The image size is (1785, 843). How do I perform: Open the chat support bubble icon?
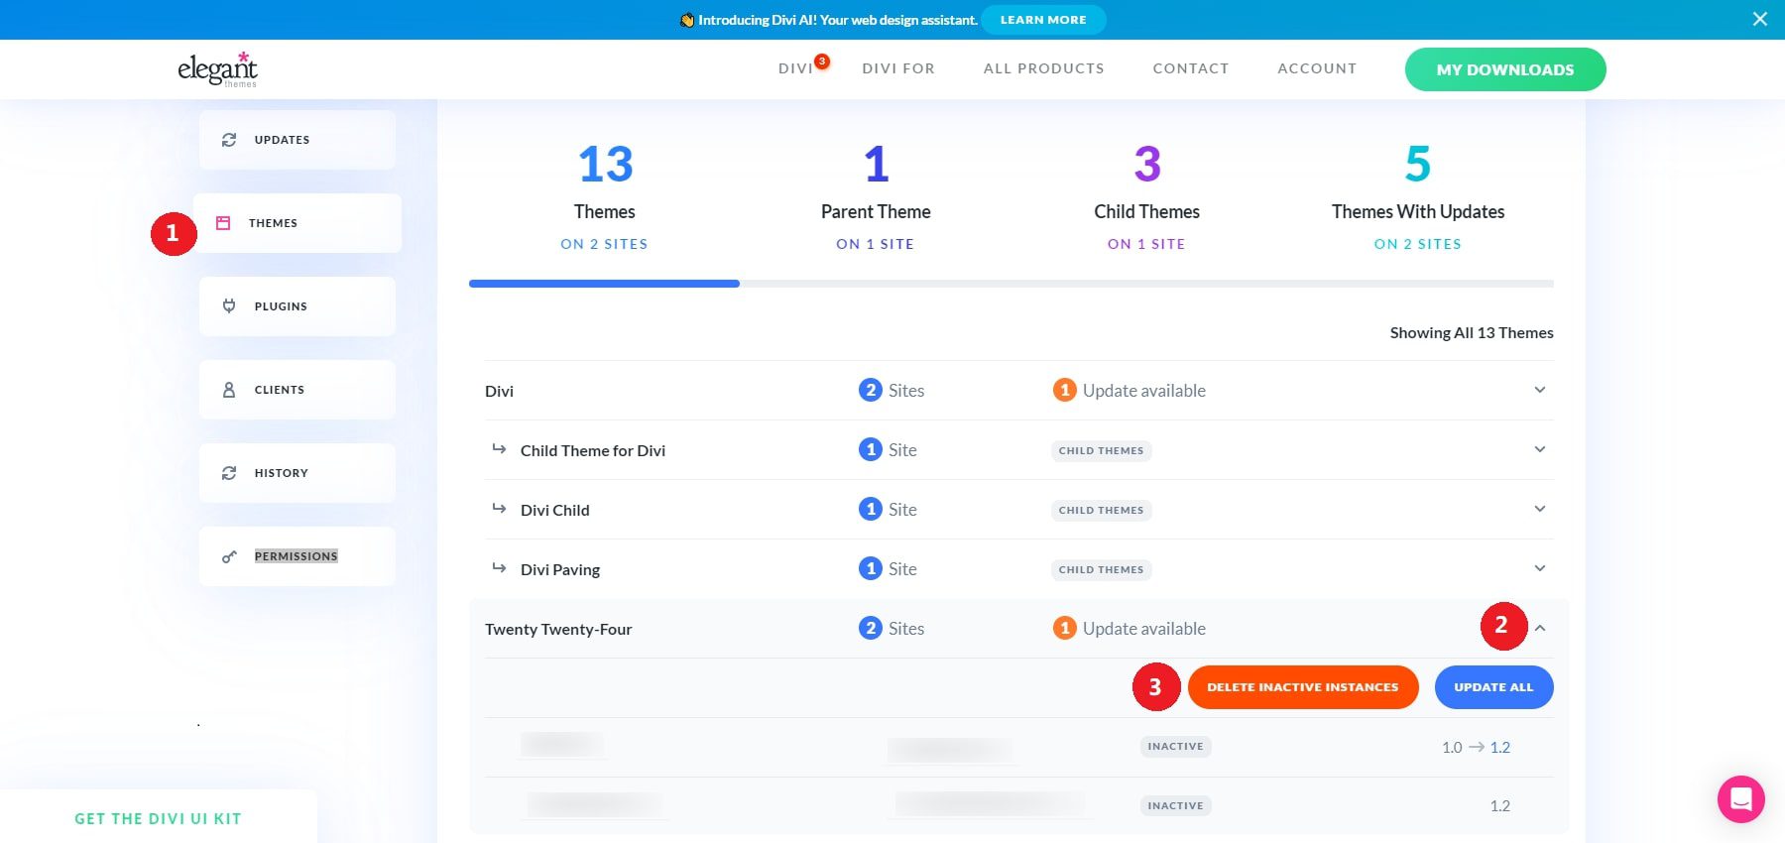1741,798
